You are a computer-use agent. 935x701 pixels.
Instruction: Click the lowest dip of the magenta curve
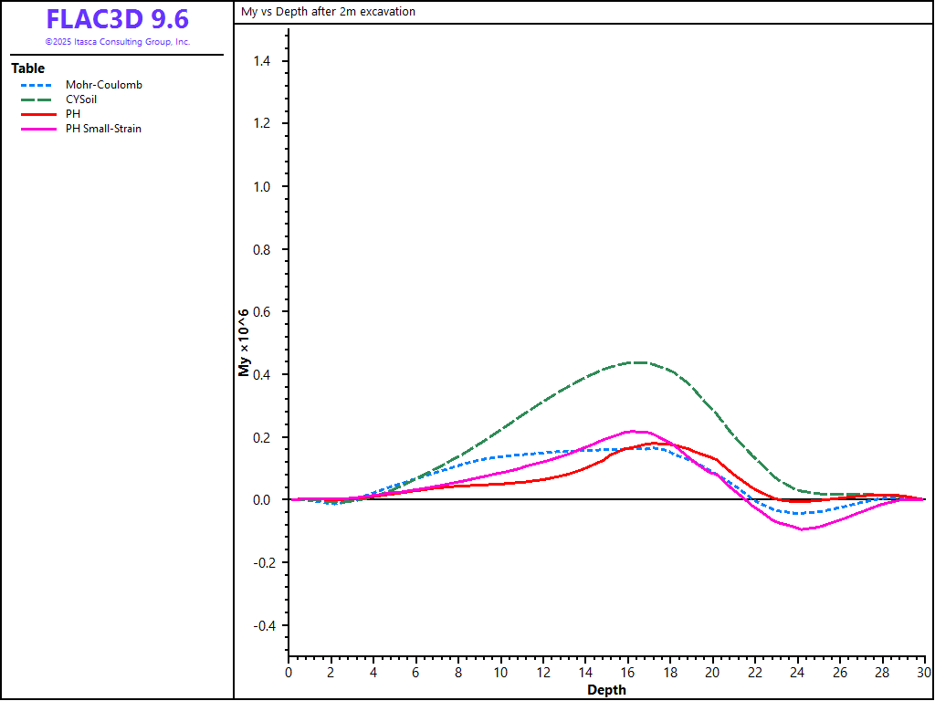point(803,529)
